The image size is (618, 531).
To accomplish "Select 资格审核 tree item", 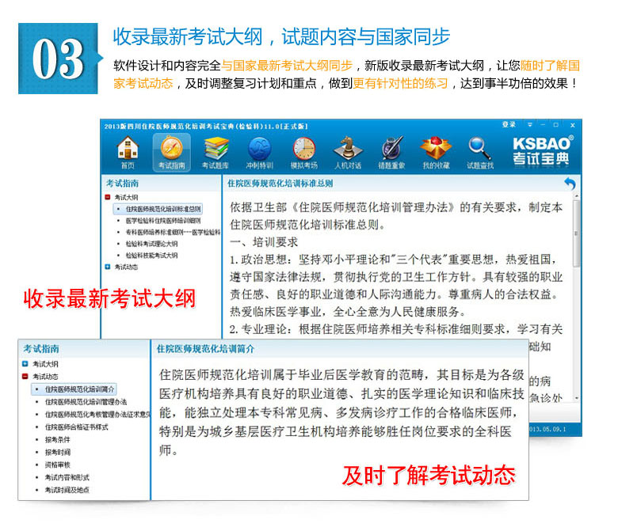I will tap(57, 465).
